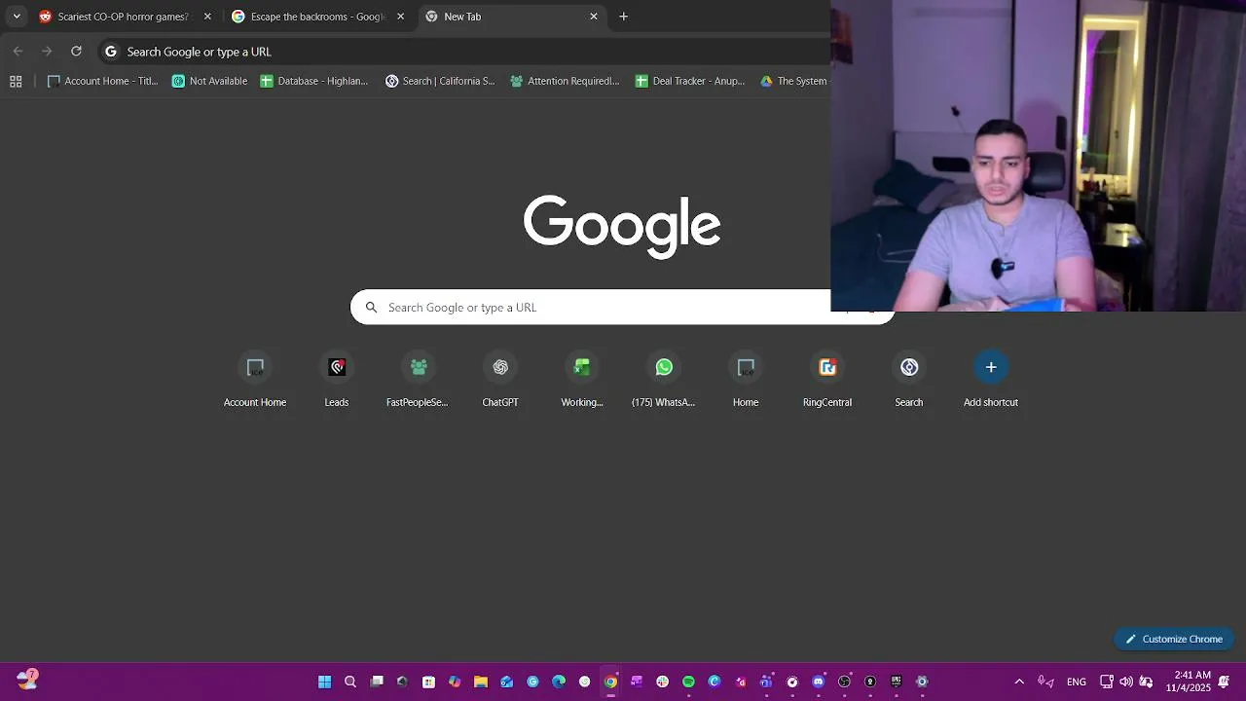The height and width of the screenshot is (701, 1246).
Task: Open the Leads shortcut tile
Action: (x=337, y=380)
